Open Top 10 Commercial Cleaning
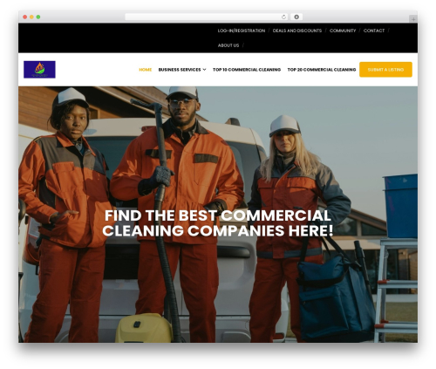Screen dimensions: 436x369 click(247, 70)
